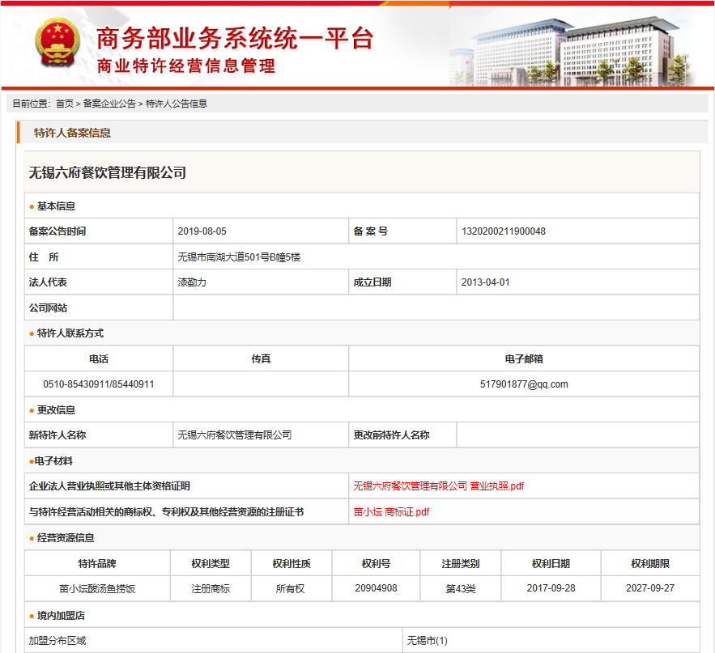Select the filing number 1320200211900048
Viewport: 715px width, 653px height.
click(x=504, y=231)
